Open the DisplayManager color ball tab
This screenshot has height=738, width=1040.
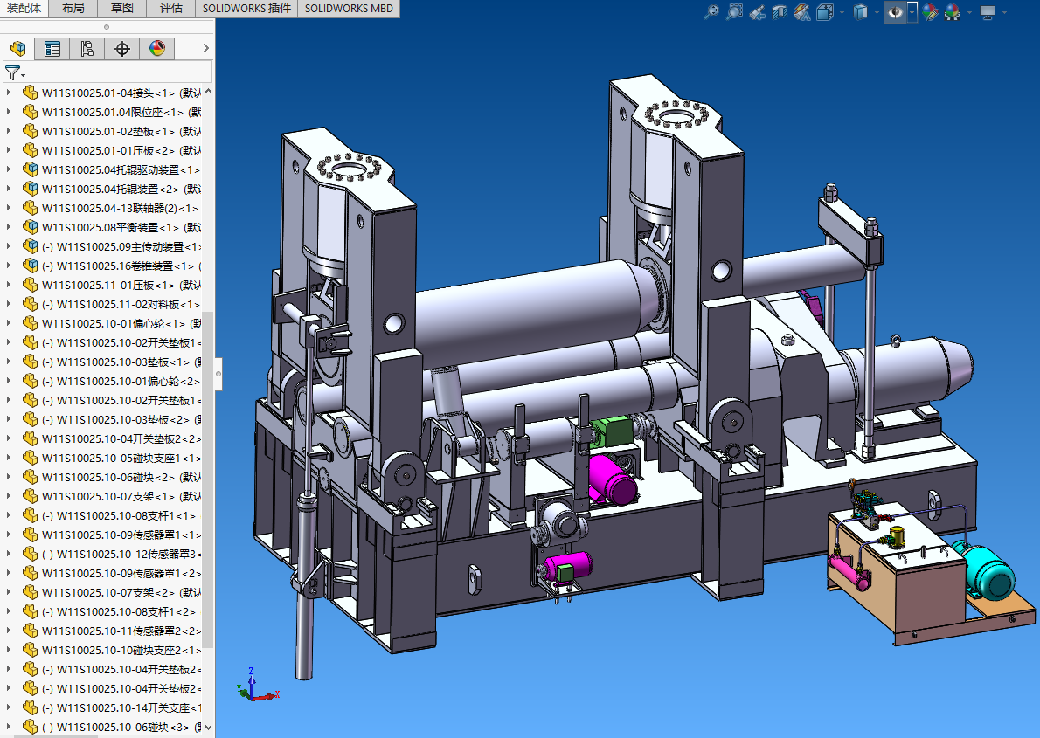(x=157, y=49)
